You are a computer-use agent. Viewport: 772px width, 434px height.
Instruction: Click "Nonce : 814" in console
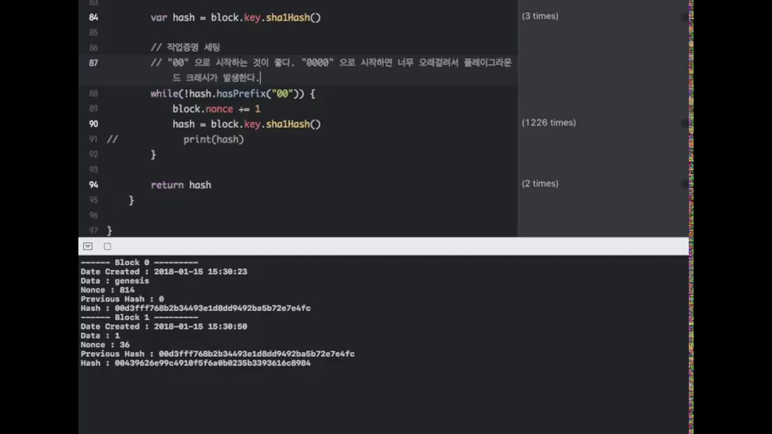click(x=107, y=290)
